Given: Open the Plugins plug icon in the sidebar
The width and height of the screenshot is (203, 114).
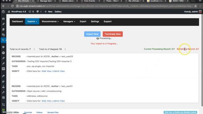Looking at the screenshot, I should pos(3,81).
